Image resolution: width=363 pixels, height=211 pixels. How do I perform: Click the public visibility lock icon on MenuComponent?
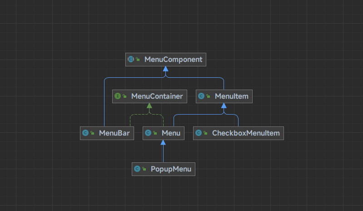(137, 60)
